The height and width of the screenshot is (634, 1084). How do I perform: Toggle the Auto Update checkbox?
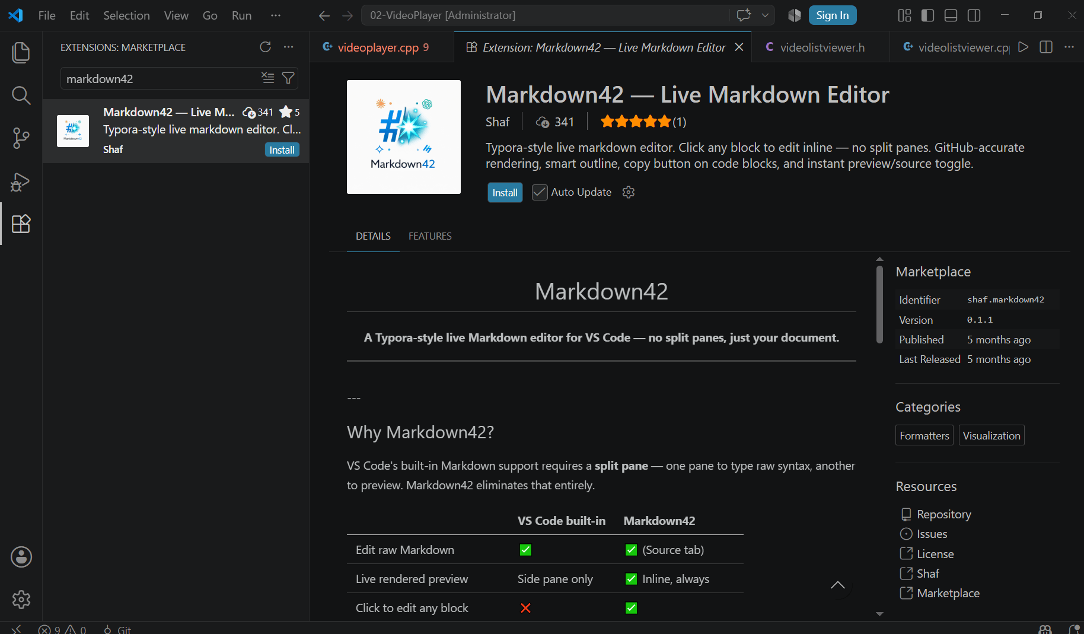540,192
